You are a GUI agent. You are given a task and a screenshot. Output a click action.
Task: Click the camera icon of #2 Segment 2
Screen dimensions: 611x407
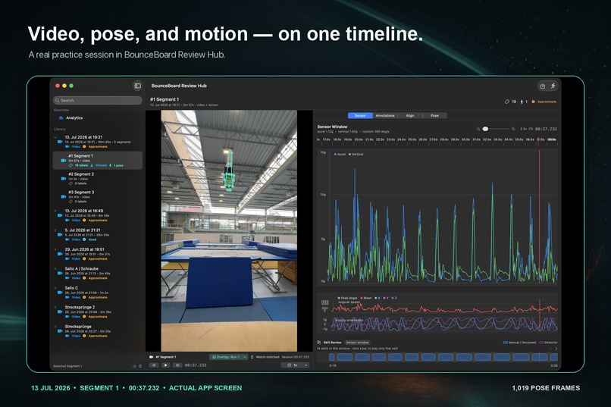click(64, 178)
